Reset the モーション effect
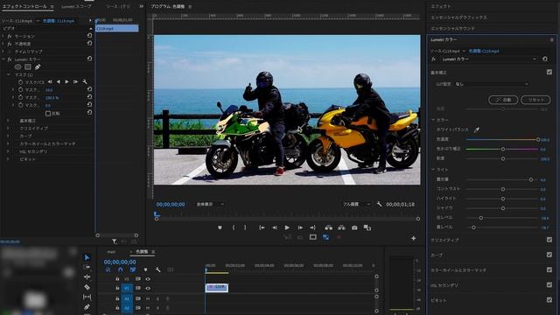 (89, 36)
